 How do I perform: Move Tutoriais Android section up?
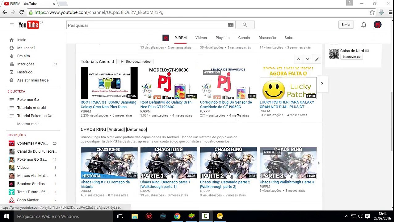coord(299,59)
